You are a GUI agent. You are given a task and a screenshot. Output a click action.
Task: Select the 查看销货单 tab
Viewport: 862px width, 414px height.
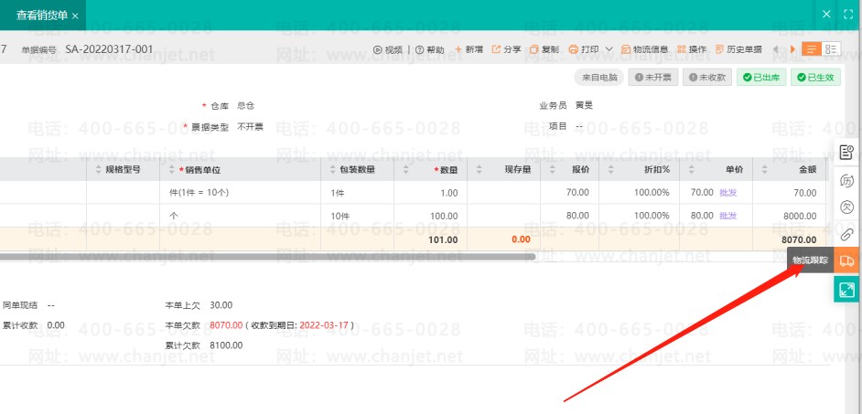click(x=42, y=16)
